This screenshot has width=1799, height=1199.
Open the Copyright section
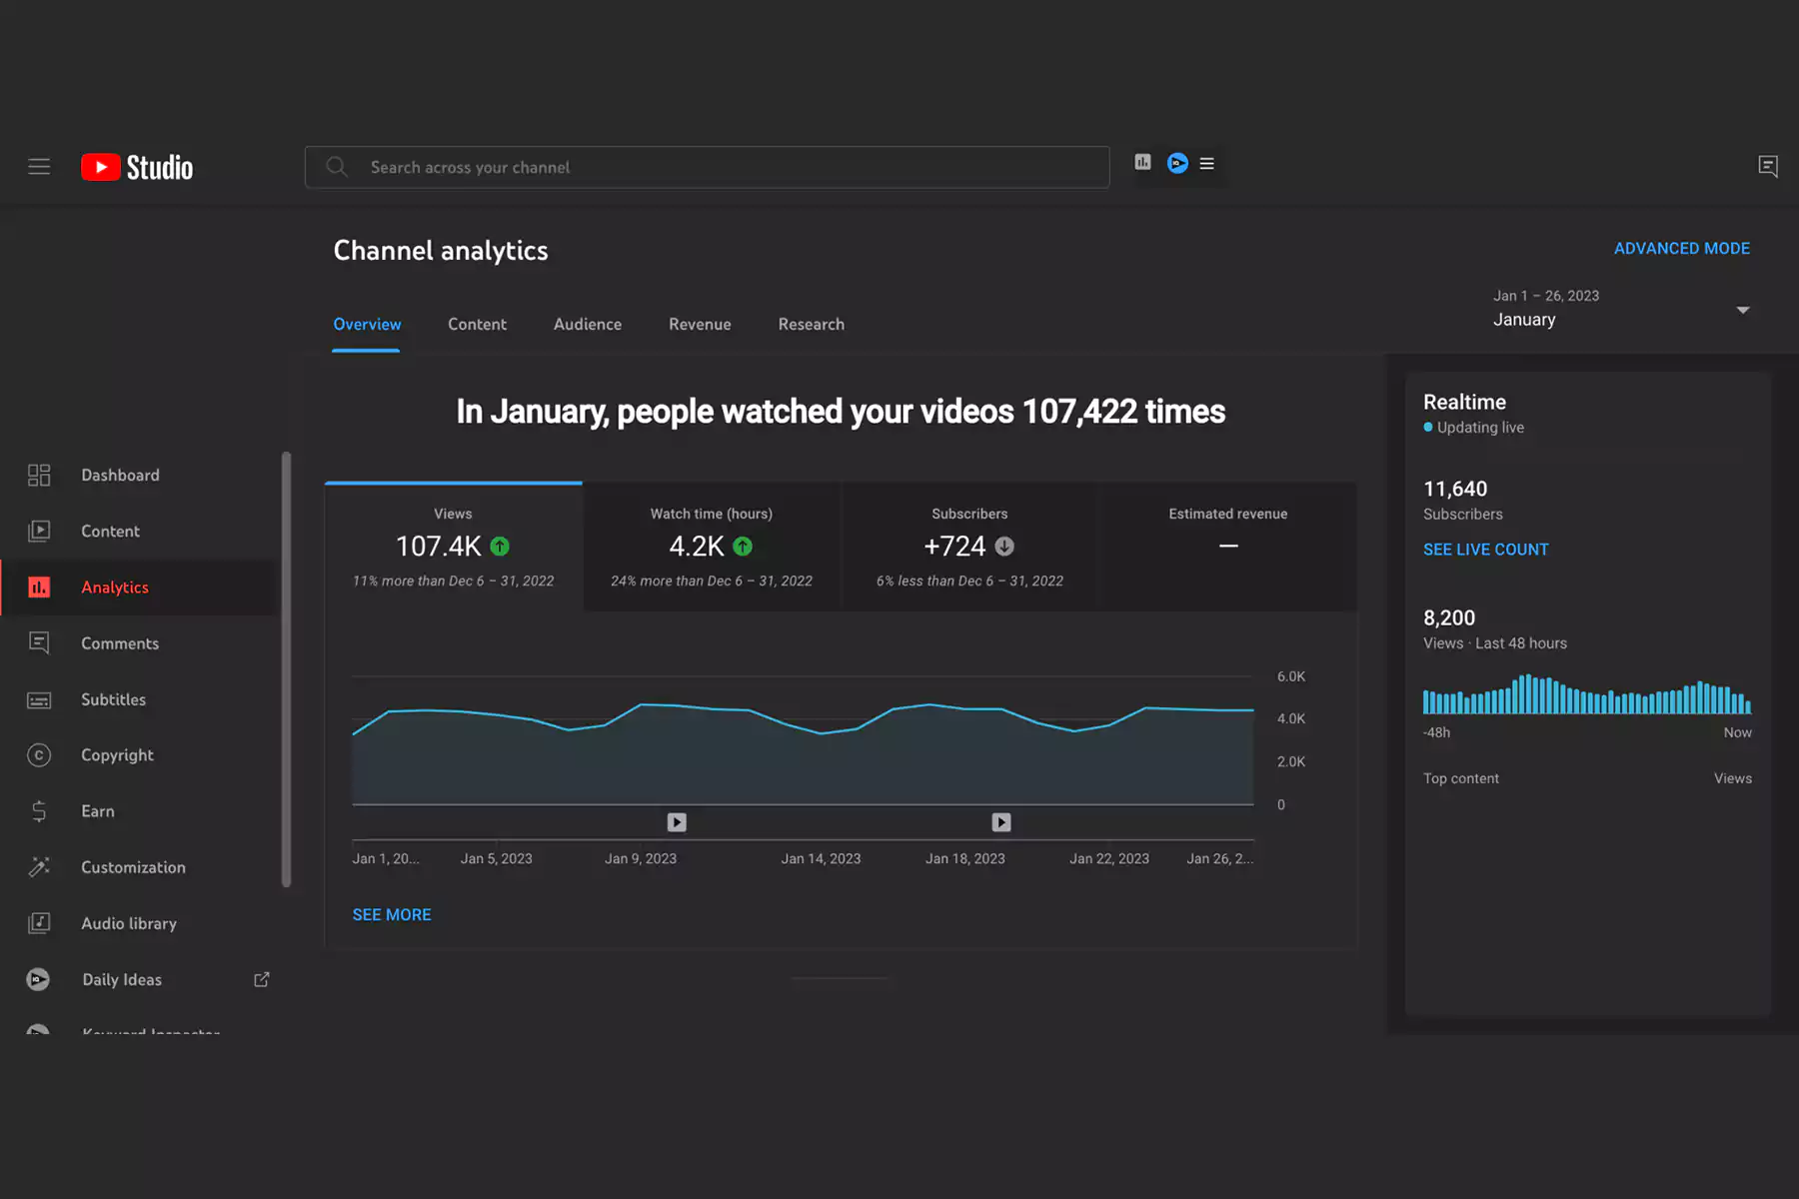tap(117, 755)
